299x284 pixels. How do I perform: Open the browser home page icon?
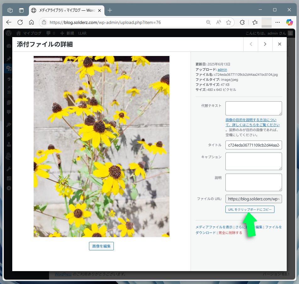click(31, 22)
